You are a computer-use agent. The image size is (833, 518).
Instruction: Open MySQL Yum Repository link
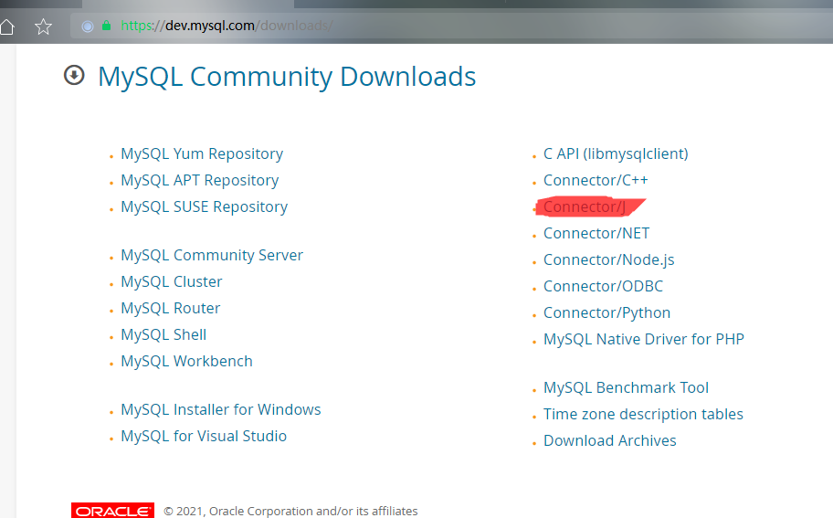[202, 154]
